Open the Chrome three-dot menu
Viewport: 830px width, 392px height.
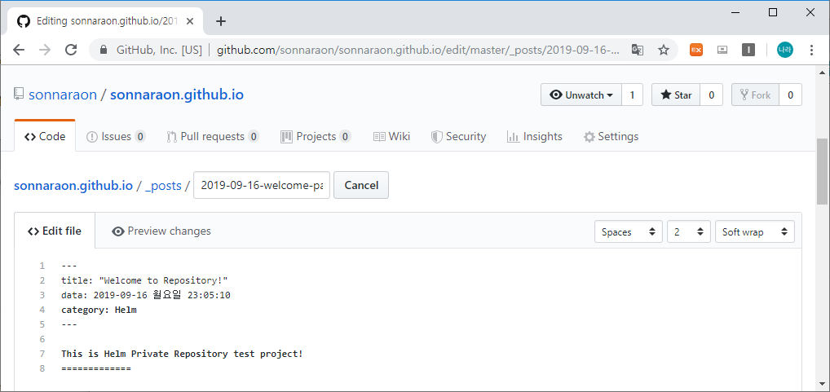coord(811,51)
